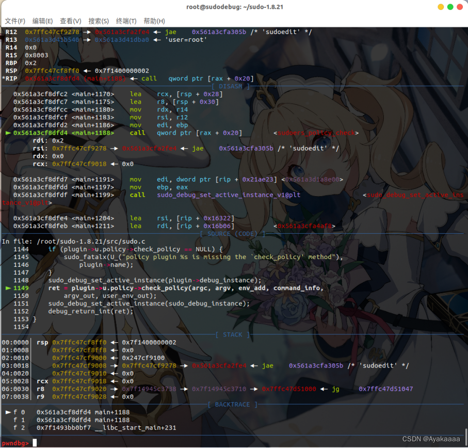Open the 搜索(S) menu
The image size is (468, 448).
point(99,21)
